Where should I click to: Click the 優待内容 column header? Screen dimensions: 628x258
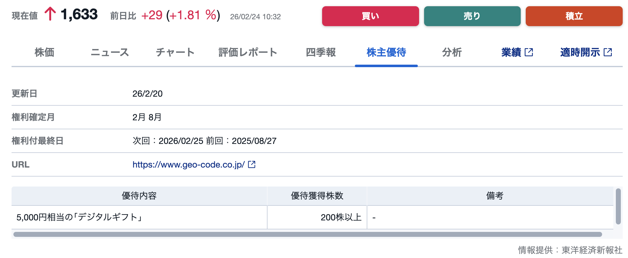pos(139,196)
